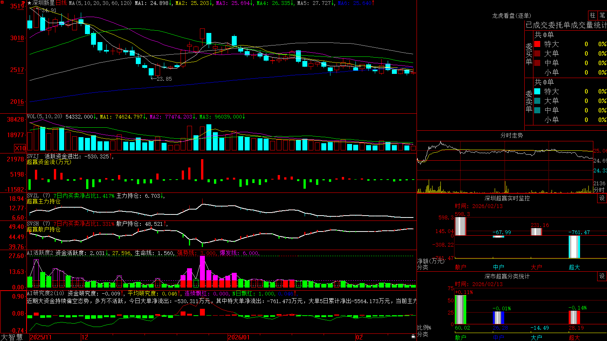Click the 龙虎看盘(逐单) panel title

(511, 16)
